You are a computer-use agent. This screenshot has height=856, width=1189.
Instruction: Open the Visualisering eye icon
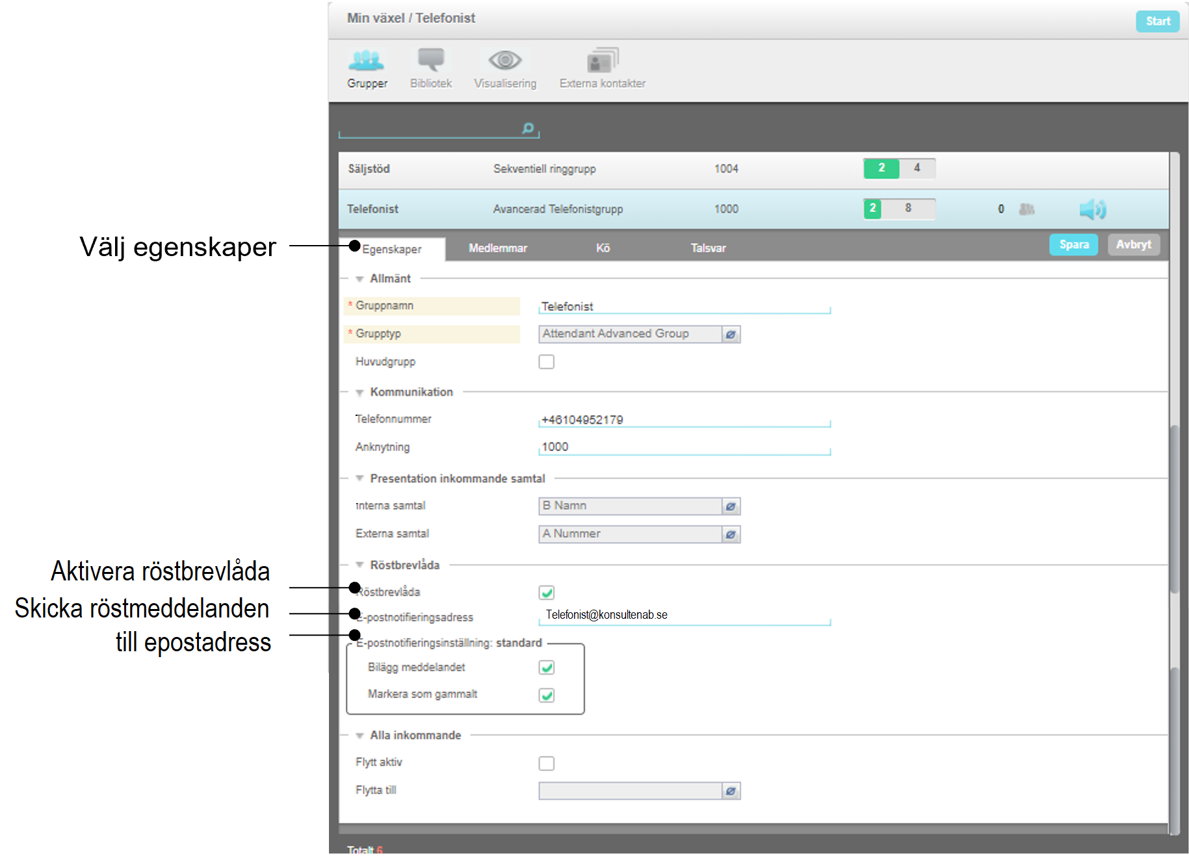click(x=505, y=60)
